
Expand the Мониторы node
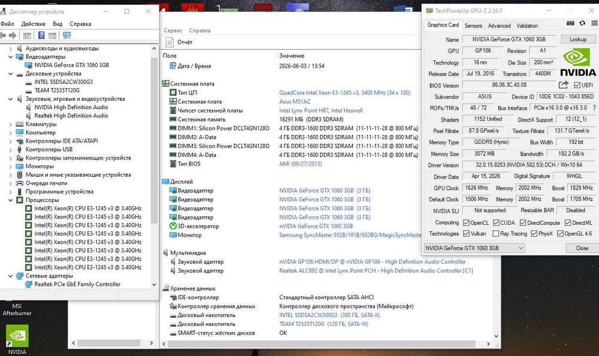(10, 167)
